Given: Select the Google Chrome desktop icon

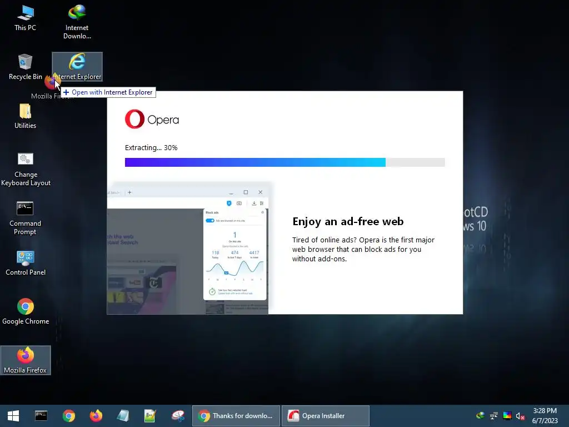Looking at the screenshot, I should click(x=26, y=311).
